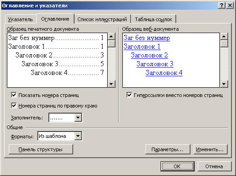Click the Образец печатного документа label
Image resolution: width=236 pixels, height=176 pixels.
(x=43, y=29)
